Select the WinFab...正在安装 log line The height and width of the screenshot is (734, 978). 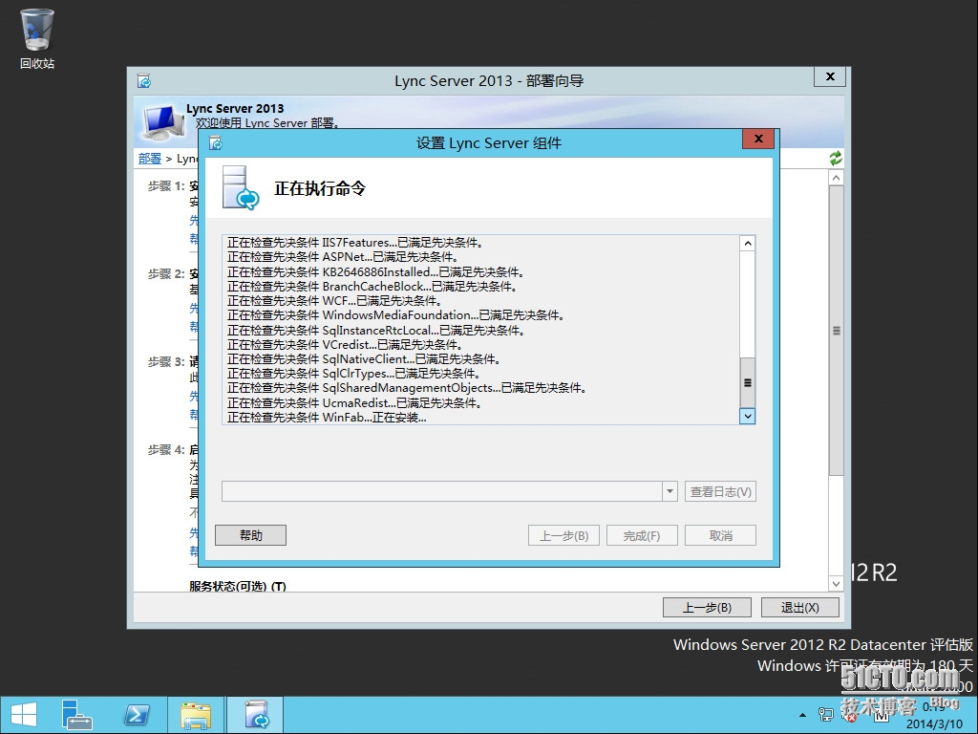click(327, 417)
